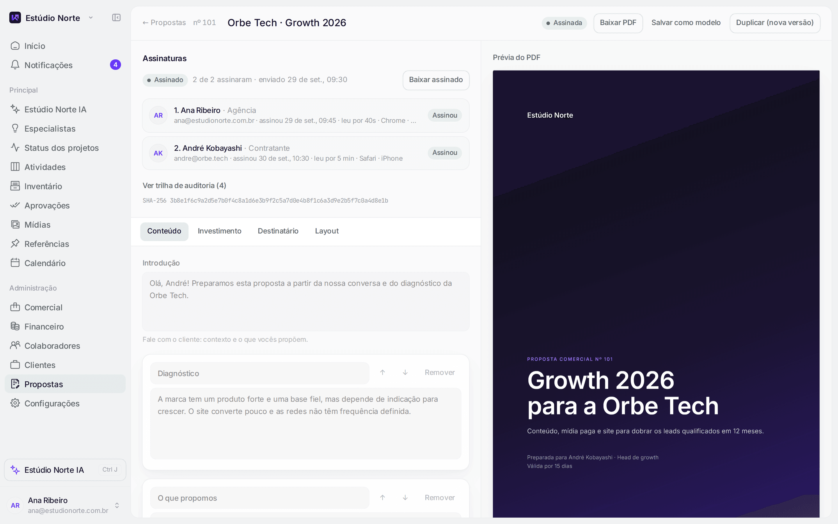Screen dimensions: 838x524
Task: Open Notificações bell icon
Action: [15, 65]
